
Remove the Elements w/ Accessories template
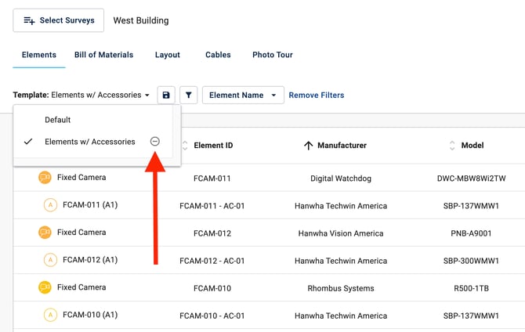154,142
